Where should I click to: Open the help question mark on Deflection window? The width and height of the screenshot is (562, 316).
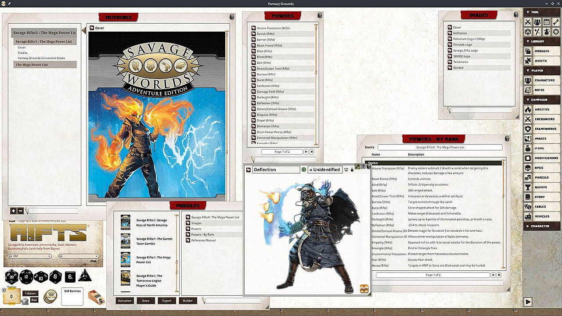tap(363, 167)
